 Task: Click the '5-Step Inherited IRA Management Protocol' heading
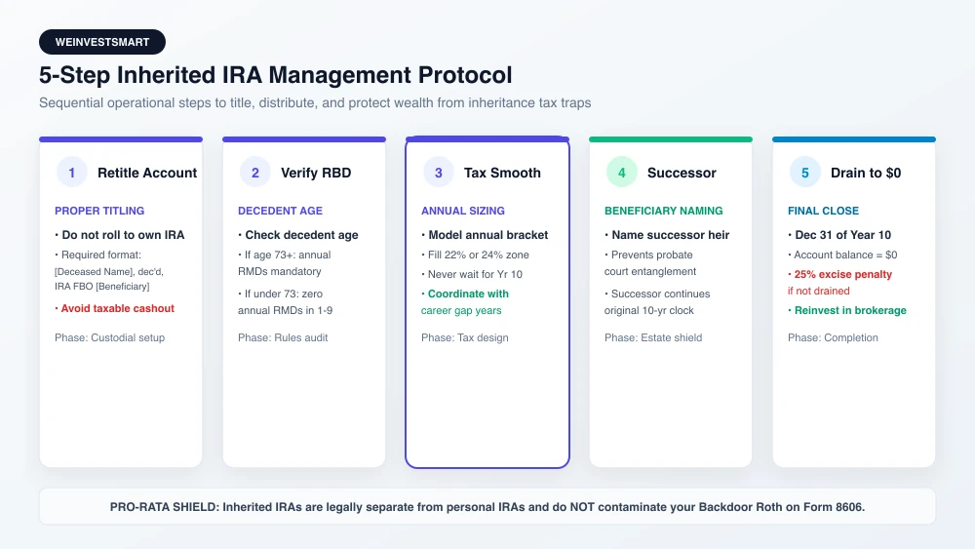coord(276,75)
